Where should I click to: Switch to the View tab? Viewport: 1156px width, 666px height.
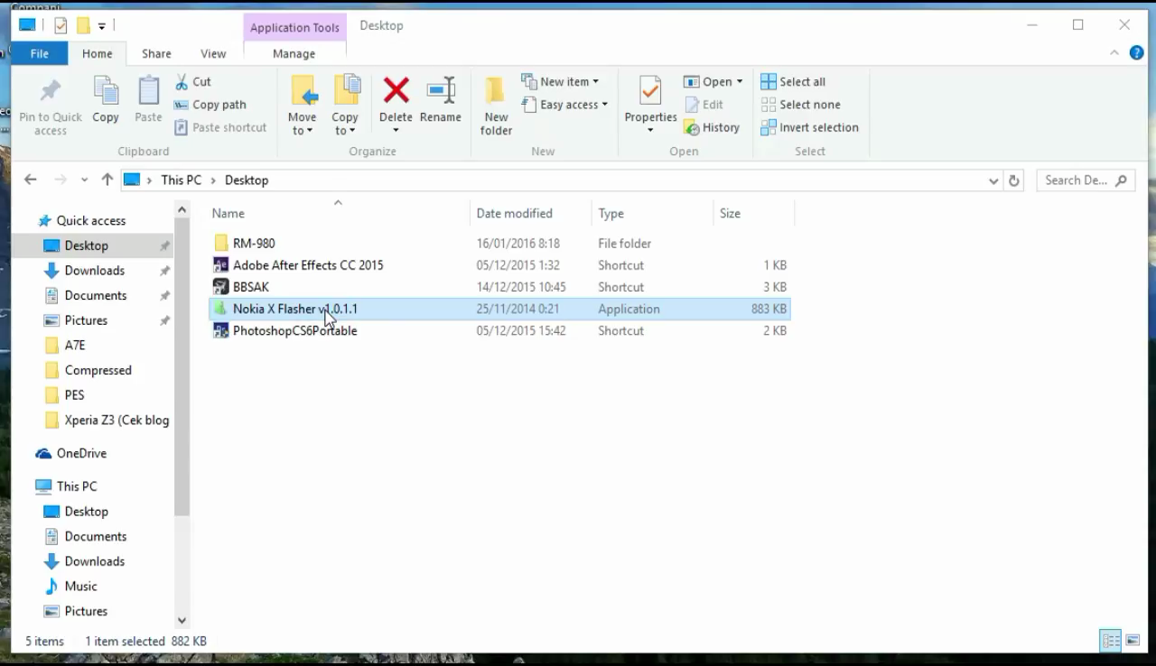coord(213,53)
